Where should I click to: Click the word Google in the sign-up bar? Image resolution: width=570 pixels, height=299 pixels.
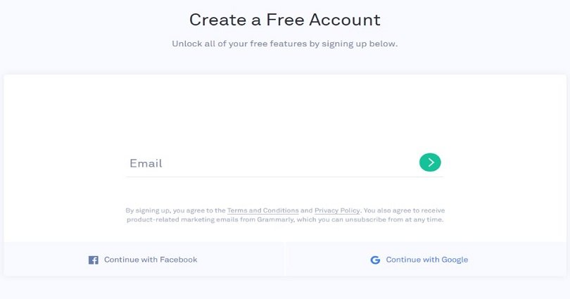(x=455, y=260)
